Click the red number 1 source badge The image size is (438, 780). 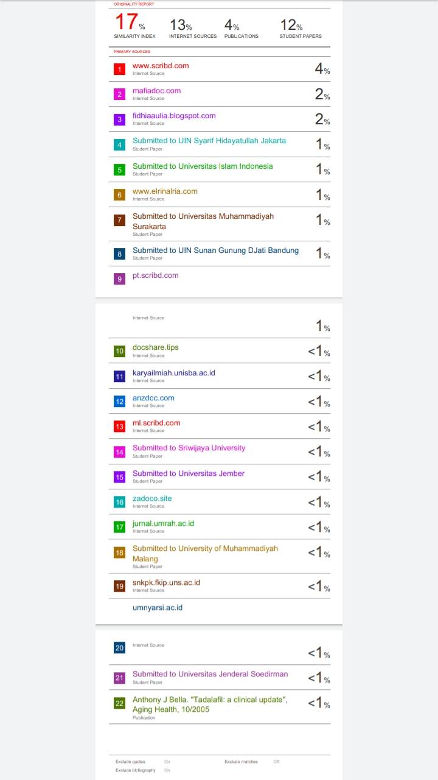(x=120, y=69)
